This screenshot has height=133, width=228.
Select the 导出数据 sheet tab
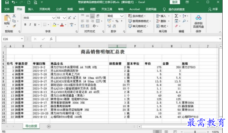click(x=31, y=126)
